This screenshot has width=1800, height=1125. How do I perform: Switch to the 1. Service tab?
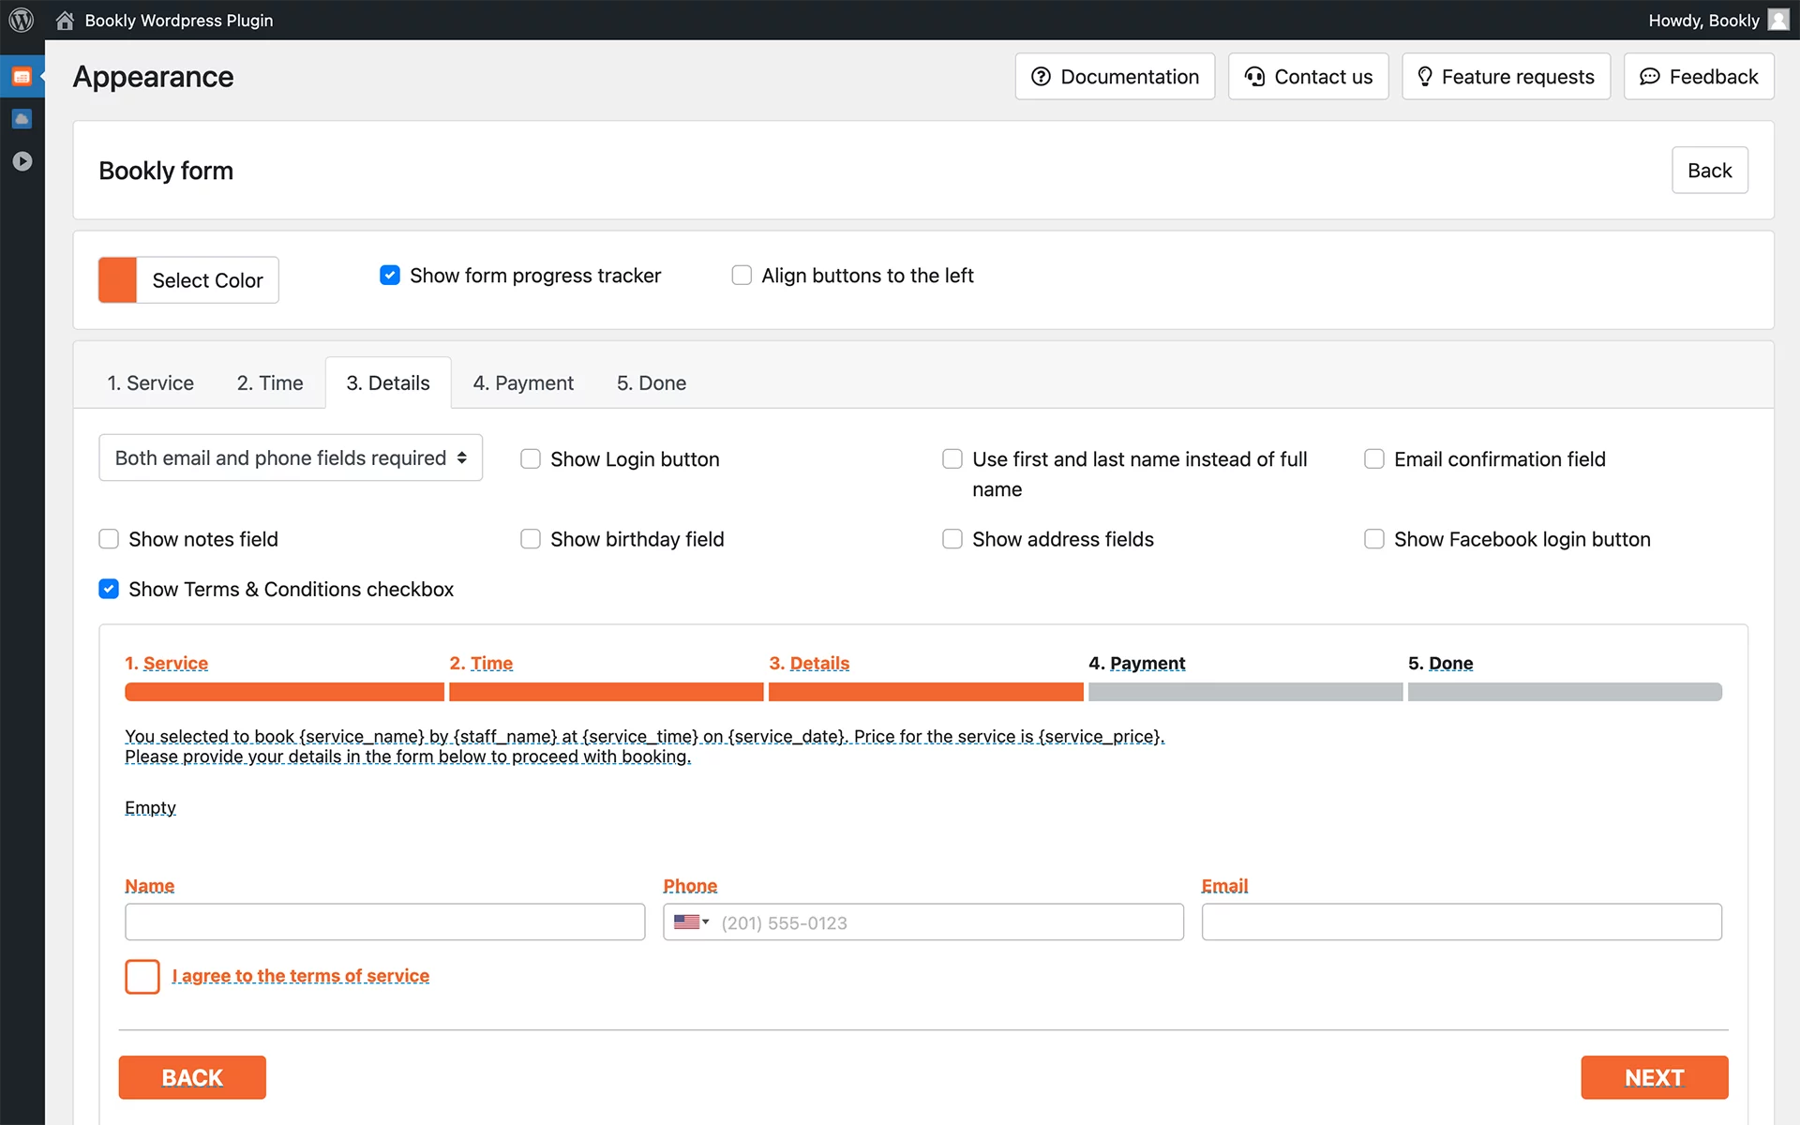pos(150,383)
